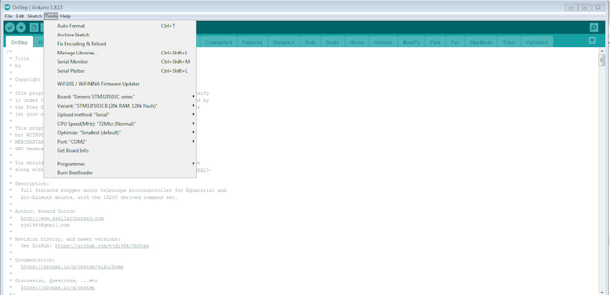
Task: Open Manage Libraries from the menu
Action: point(120,52)
